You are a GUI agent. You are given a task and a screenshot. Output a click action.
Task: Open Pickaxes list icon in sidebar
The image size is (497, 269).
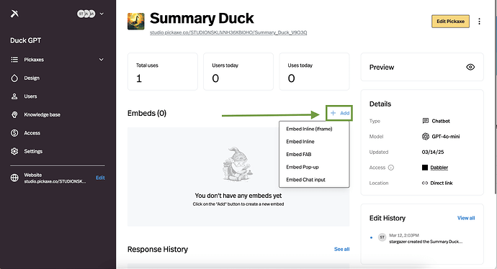14,60
